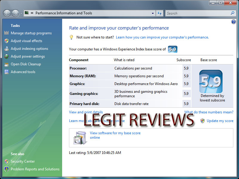Click the Adjust indexing options icon

7,49
